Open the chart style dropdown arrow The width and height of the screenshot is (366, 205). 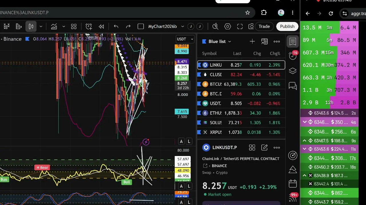(x=41, y=26)
